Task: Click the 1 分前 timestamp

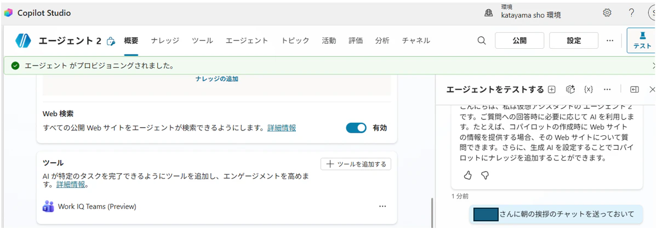Action: [460, 196]
